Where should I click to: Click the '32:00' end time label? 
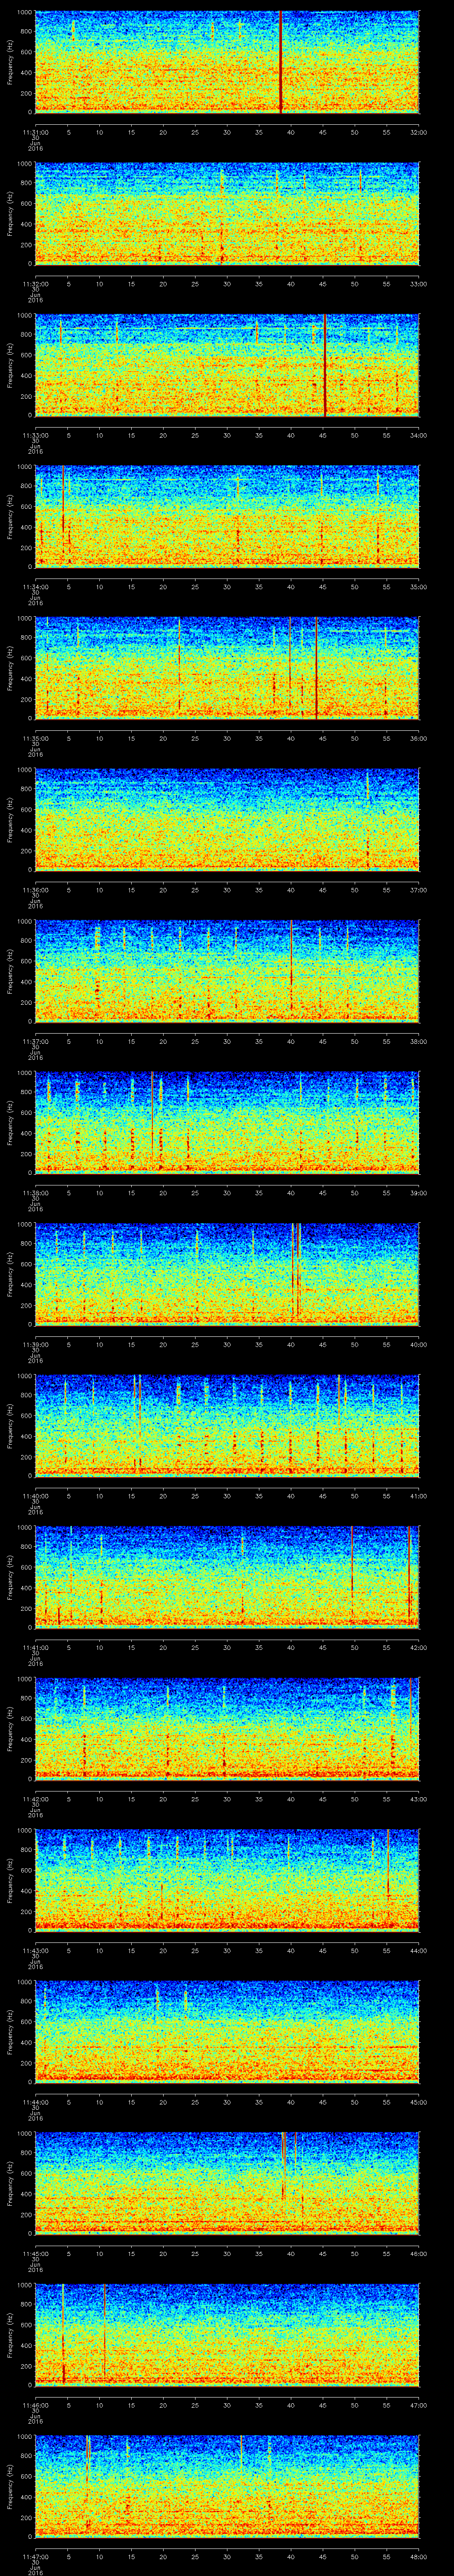point(418,131)
